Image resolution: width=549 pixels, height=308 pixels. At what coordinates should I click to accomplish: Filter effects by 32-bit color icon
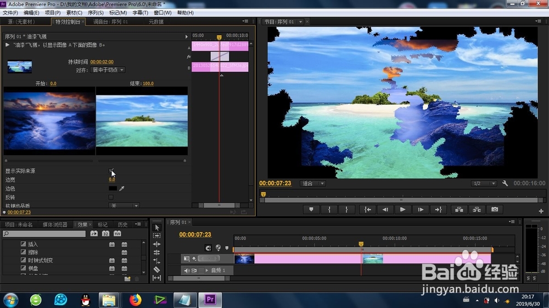[x=105, y=233]
